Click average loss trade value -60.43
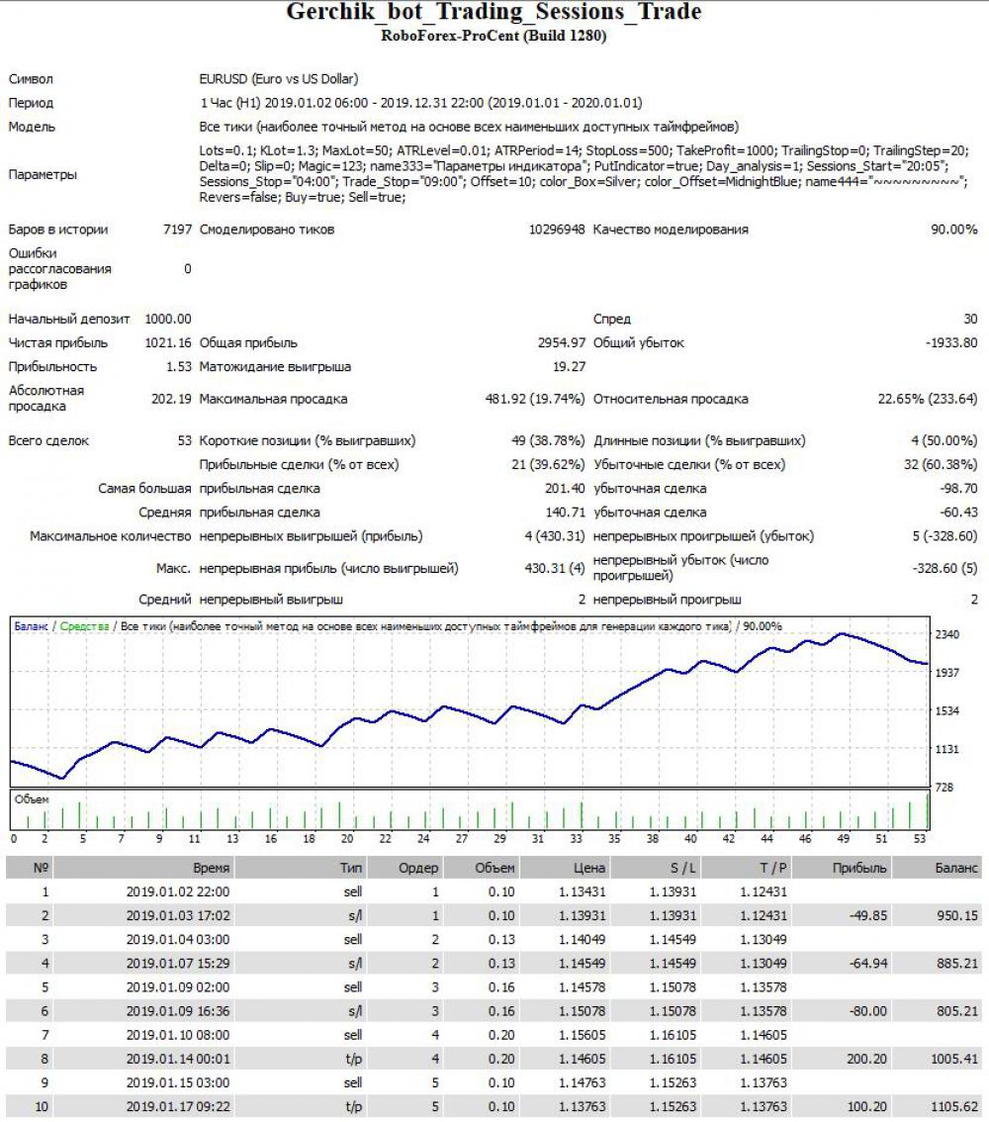 click(x=958, y=513)
